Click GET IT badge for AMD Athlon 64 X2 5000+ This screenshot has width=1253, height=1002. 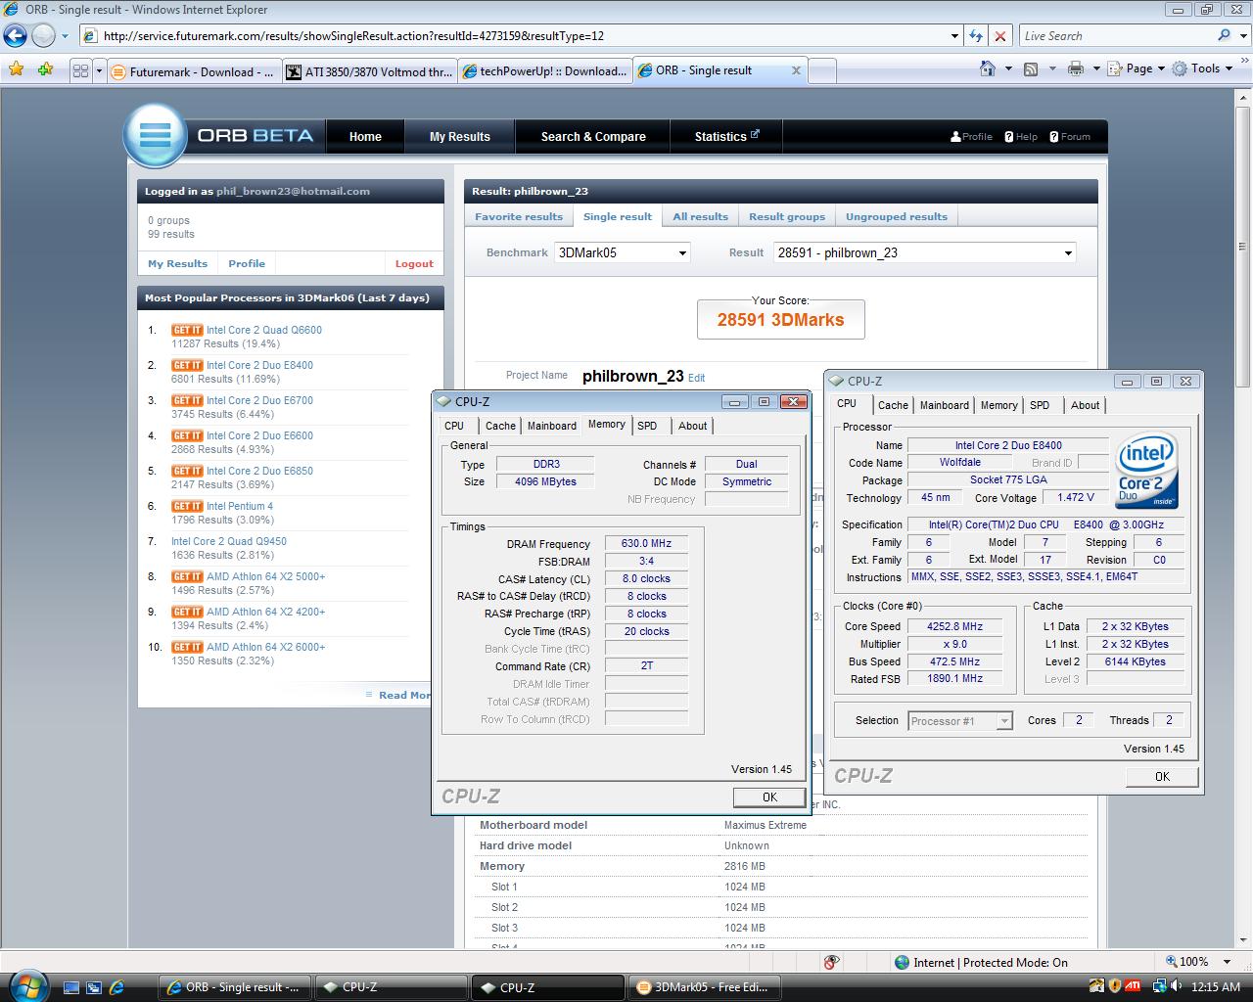pyautogui.click(x=187, y=576)
